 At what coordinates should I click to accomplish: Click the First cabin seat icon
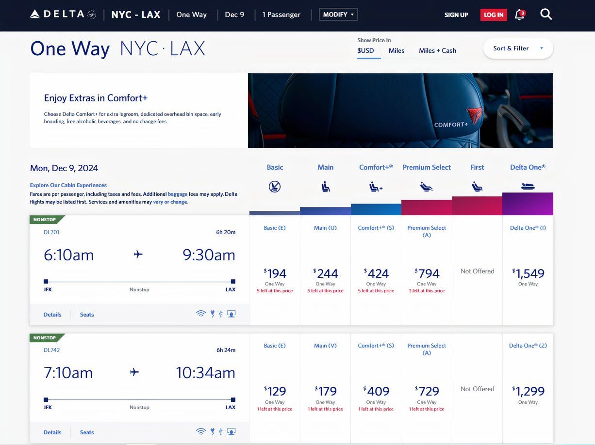pos(477,187)
